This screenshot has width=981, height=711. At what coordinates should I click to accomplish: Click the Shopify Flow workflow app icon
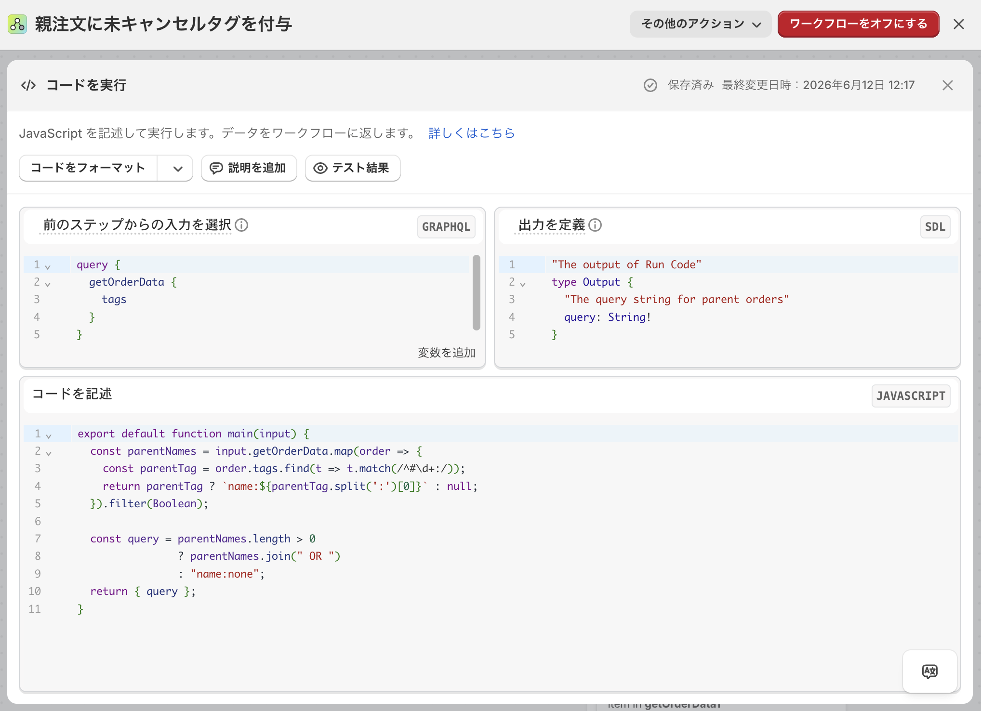click(x=17, y=24)
